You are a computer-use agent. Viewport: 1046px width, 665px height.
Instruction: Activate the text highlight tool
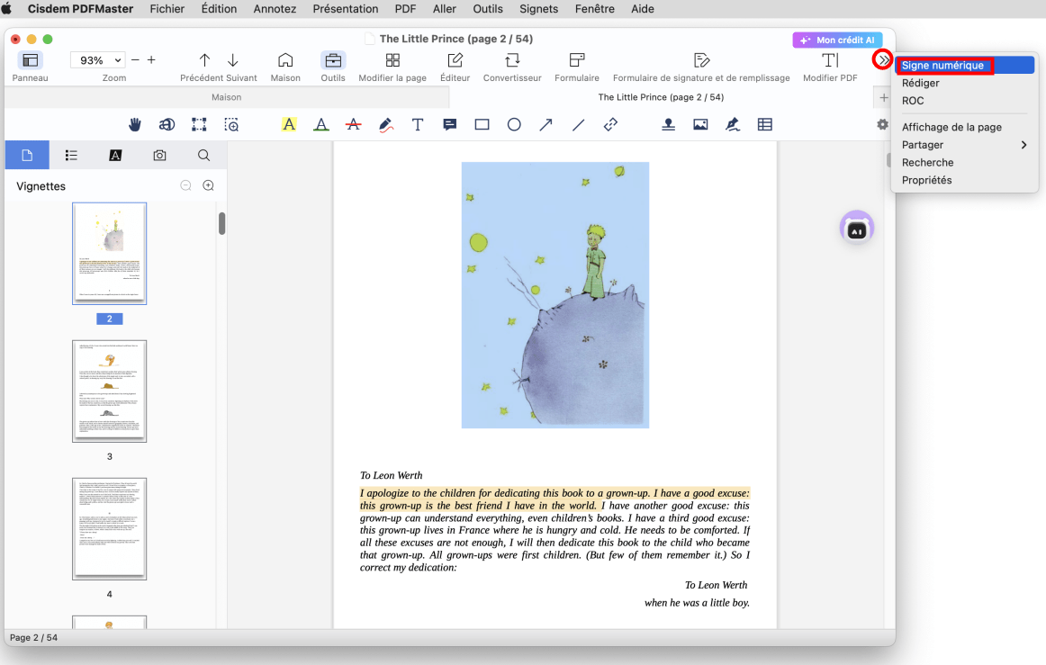click(x=288, y=124)
